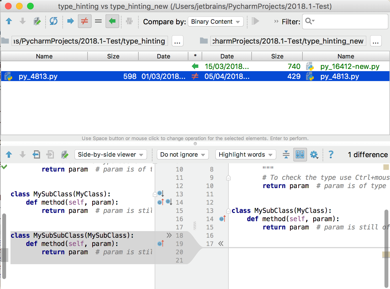Open the diff viewer settings gear

[x=314, y=154]
